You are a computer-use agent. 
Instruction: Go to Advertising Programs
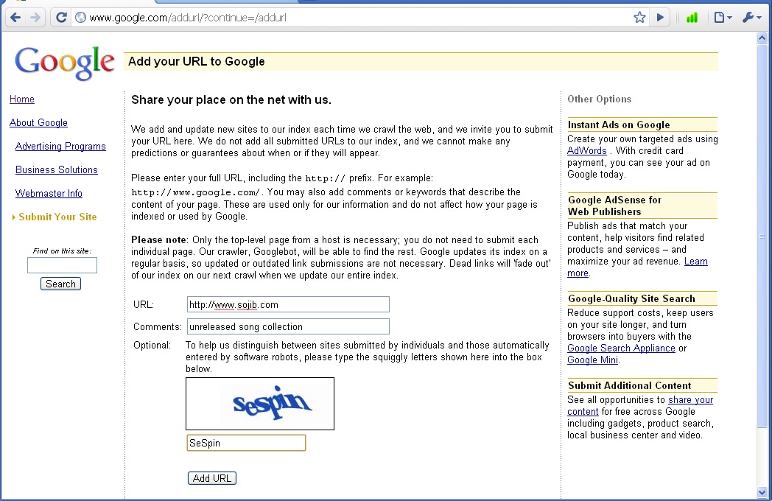pos(60,147)
